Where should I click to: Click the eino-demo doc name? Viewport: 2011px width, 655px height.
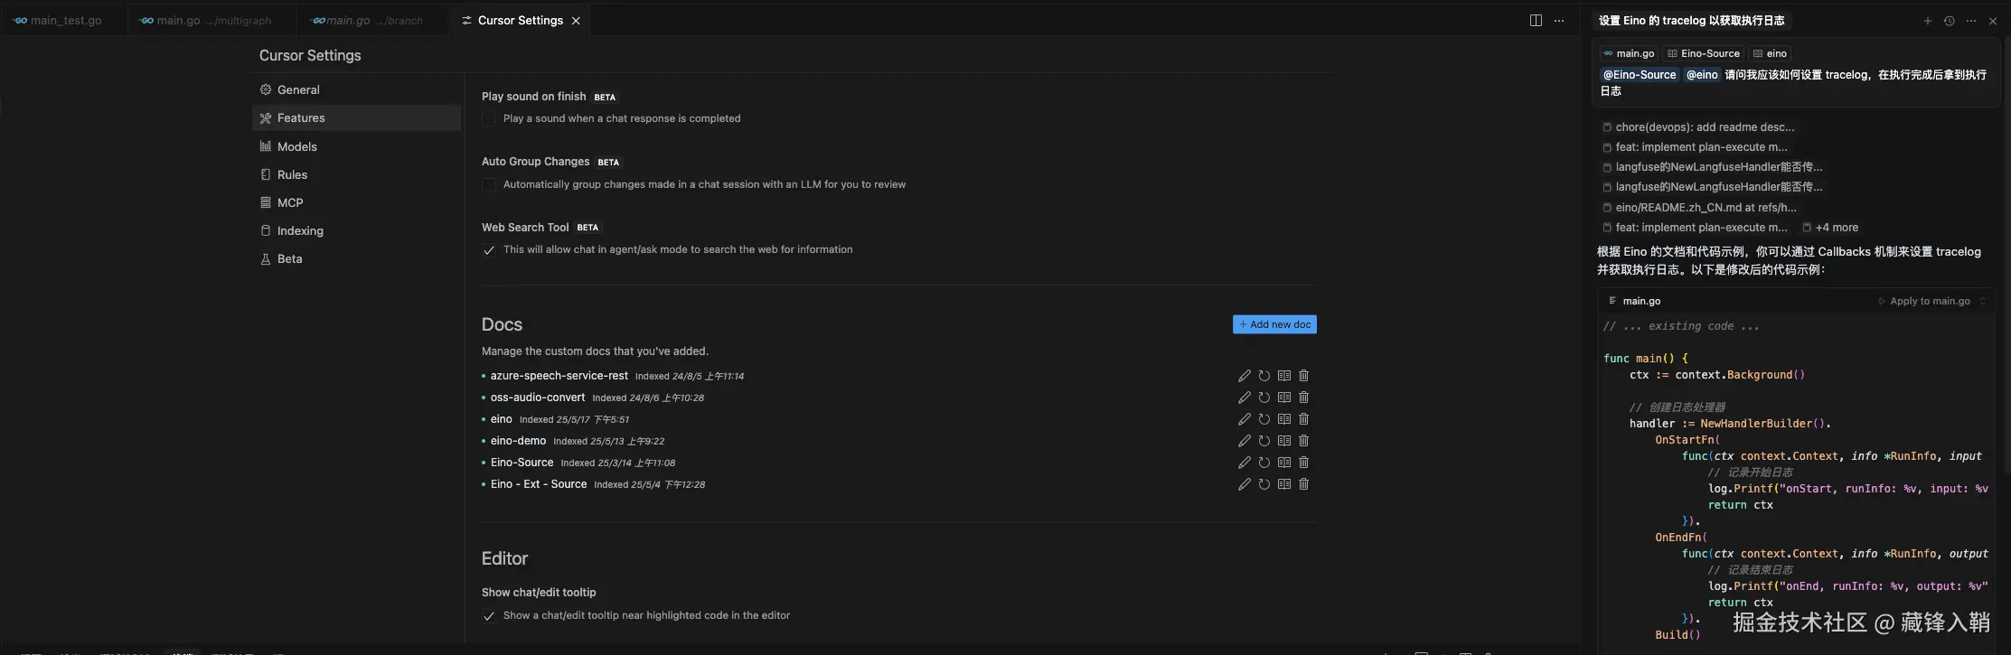(518, 441)
